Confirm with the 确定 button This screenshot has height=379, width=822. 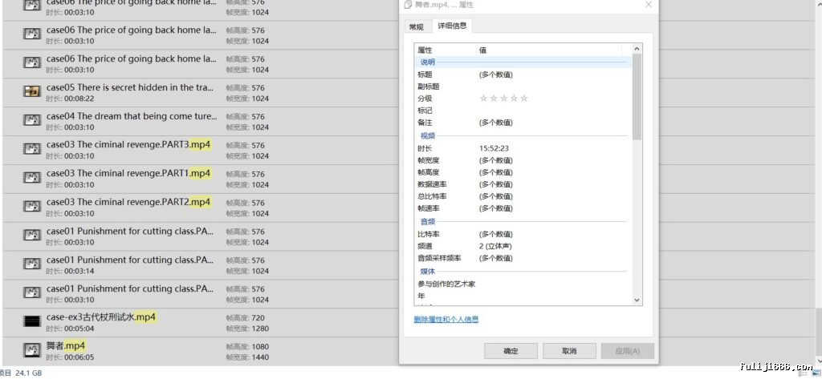pyautogui.click(x=511, y=351)
